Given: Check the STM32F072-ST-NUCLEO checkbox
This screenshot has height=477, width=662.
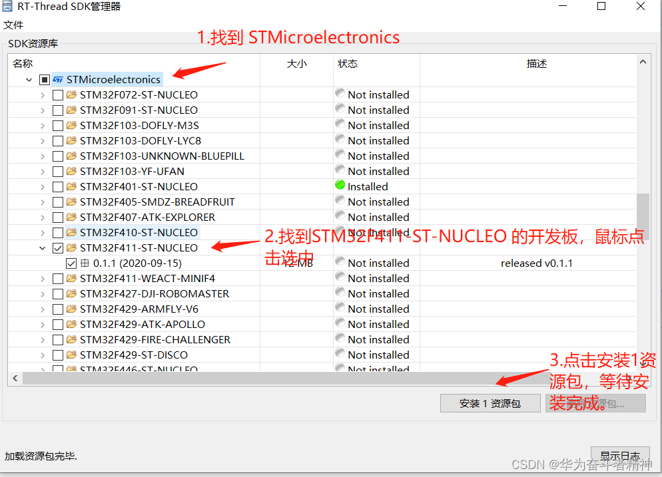Looking at the screenshot, I should [x=58, y=95].
